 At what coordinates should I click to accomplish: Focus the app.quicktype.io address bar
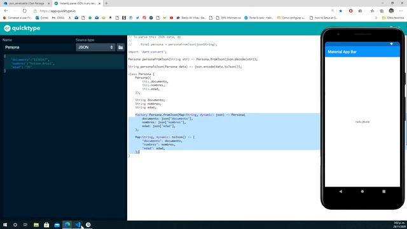tap(58, 11)
